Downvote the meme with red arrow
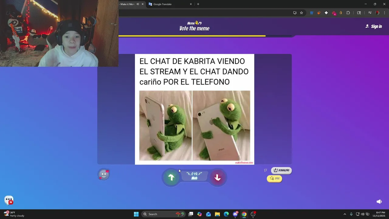389x219 pixels. point(218,178)
